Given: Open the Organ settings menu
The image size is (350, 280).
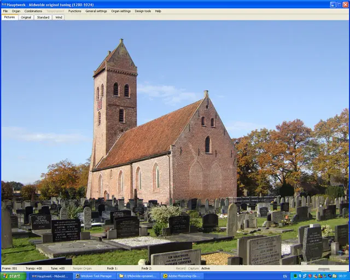Looking at the screenshot, I should click(121, 11).
